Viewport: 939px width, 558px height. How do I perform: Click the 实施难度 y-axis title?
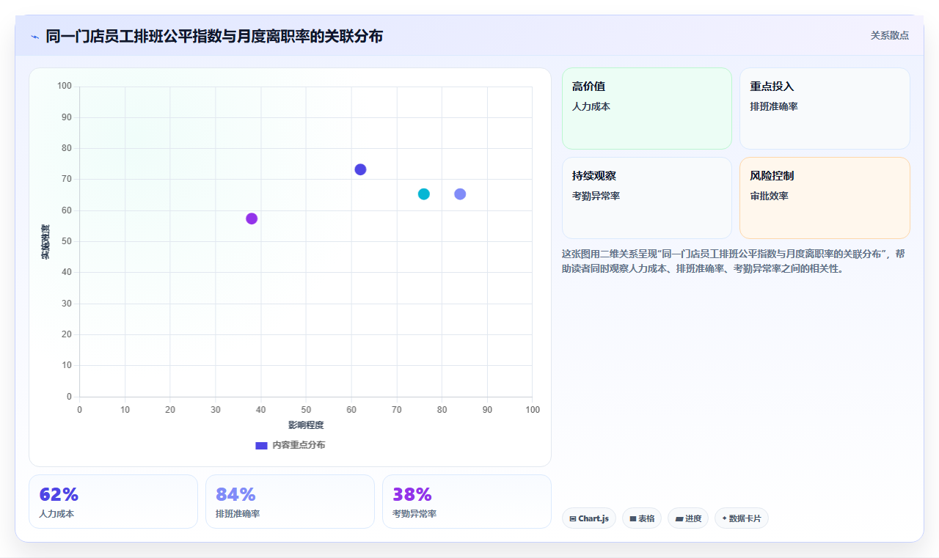click(x=45, y=242)
